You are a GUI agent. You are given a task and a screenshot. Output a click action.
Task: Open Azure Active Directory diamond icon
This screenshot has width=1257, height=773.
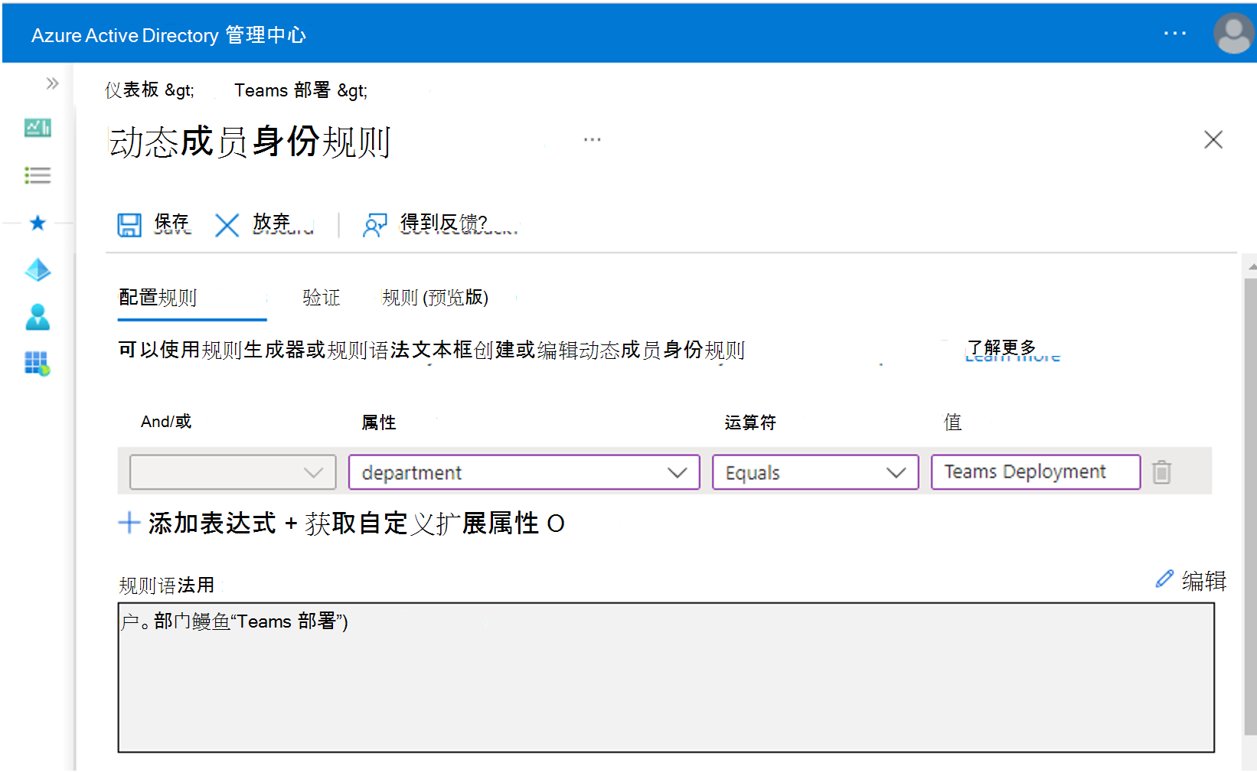[38, 270]
